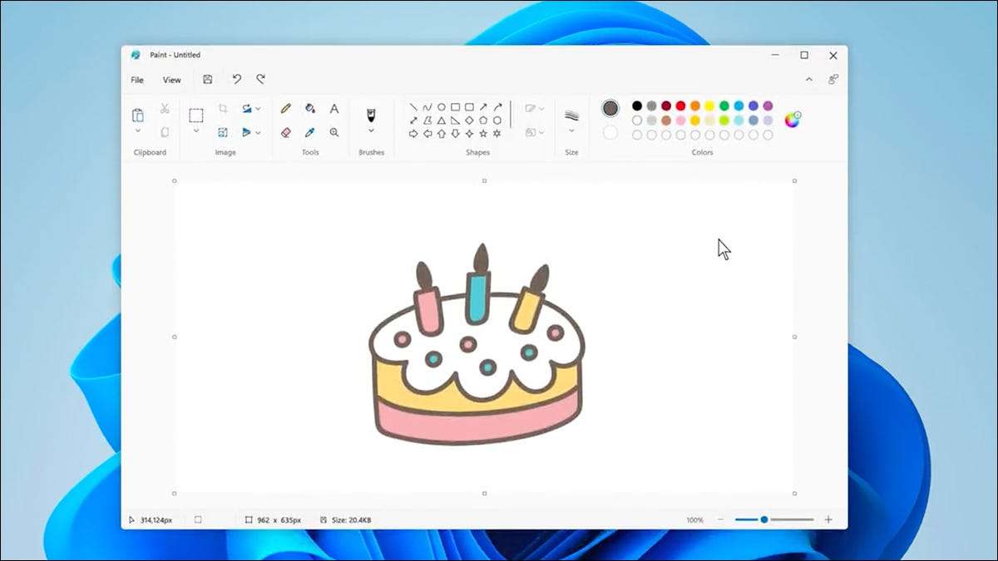The image size is (998, 561).
Task: Expand the Paste options arrow
Action: point(138,131)
